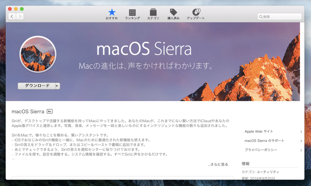Zoom the App Store window with green button
Viewport: 311px width, 186px height.
[x=22, y=9]
